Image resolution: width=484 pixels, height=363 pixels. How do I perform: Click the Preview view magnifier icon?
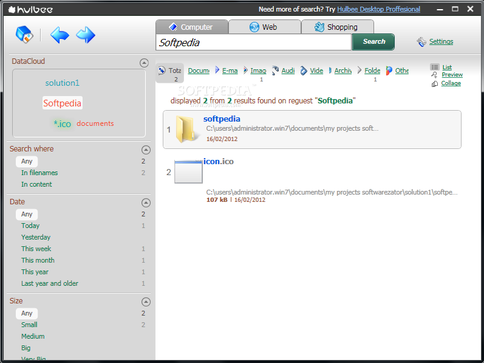(435, 75)
